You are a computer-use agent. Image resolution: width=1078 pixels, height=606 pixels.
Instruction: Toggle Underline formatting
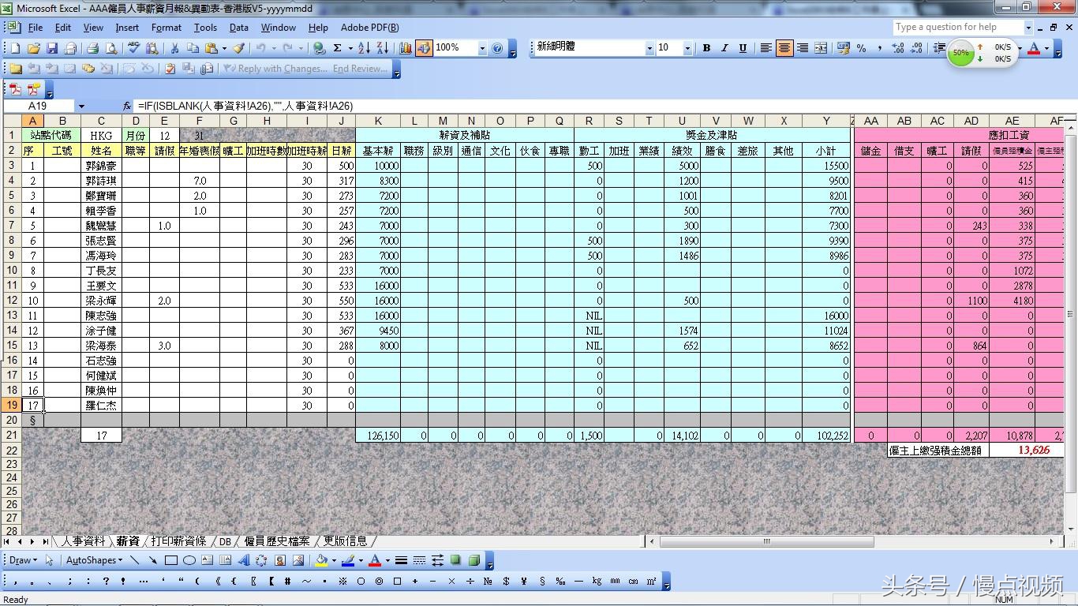[x=743, y=48]
